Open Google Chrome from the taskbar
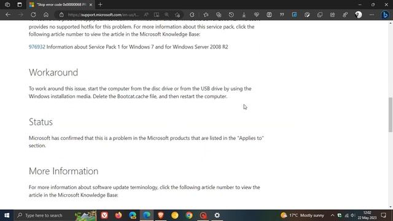The image size is (393, 221). [x=189, y=215]
